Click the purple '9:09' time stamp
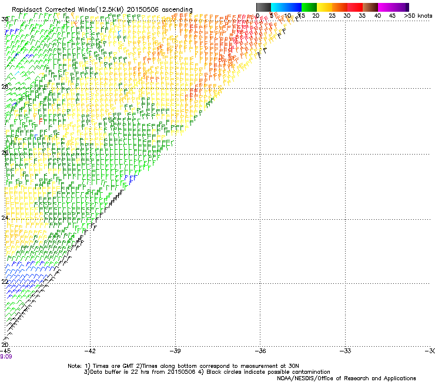435x382 pixels. point(6,357)
